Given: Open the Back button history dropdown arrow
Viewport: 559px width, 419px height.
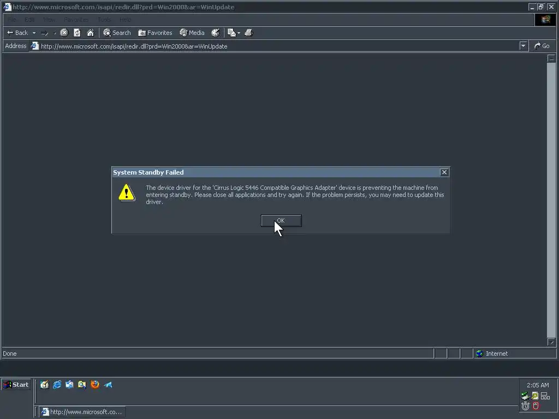Looking at the screenshot, I should 34,33.
